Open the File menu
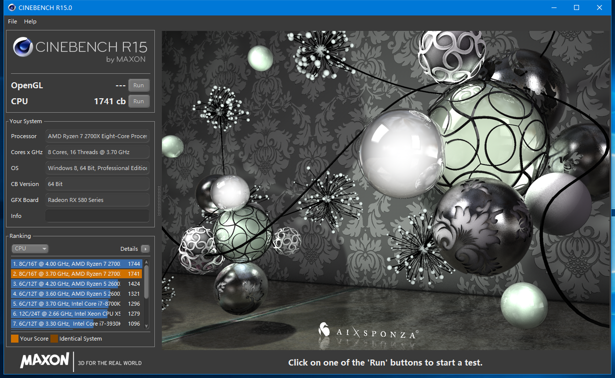Screen dimensions: 615x378 (x=12, y=21)
